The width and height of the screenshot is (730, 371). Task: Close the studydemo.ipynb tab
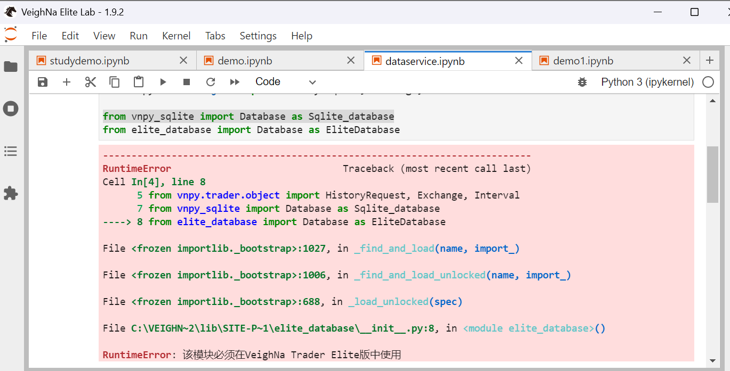[183, 61]
